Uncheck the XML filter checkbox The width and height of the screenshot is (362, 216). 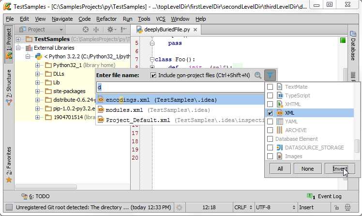coord(270,113)
